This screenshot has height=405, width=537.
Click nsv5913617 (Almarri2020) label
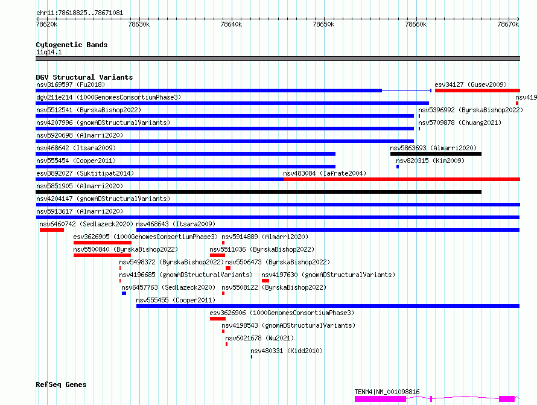click(80, 211)
